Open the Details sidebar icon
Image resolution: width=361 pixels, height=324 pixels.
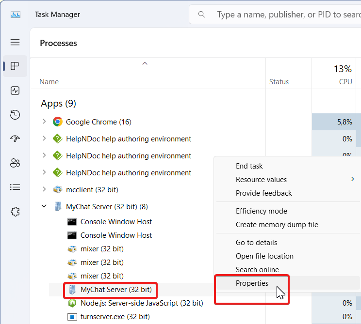point(15,187)
